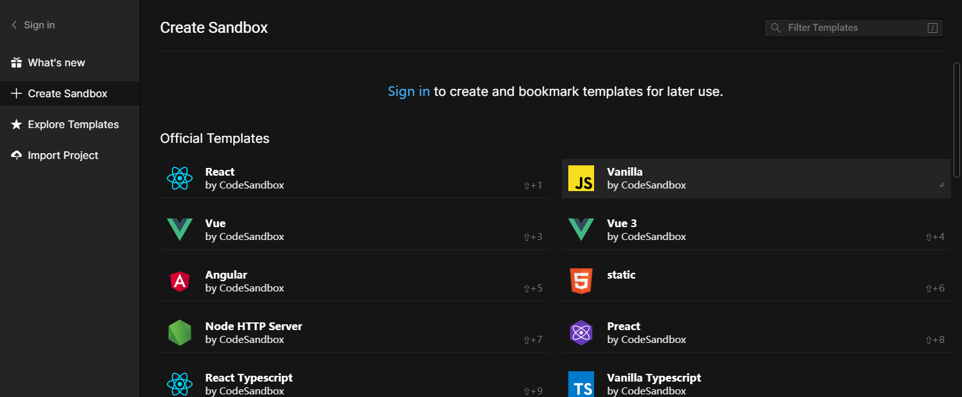The width and height of the screenshot is (962, 397).
Task: Click the blue TS Vanilla Typescript logo
Action: 581,384
